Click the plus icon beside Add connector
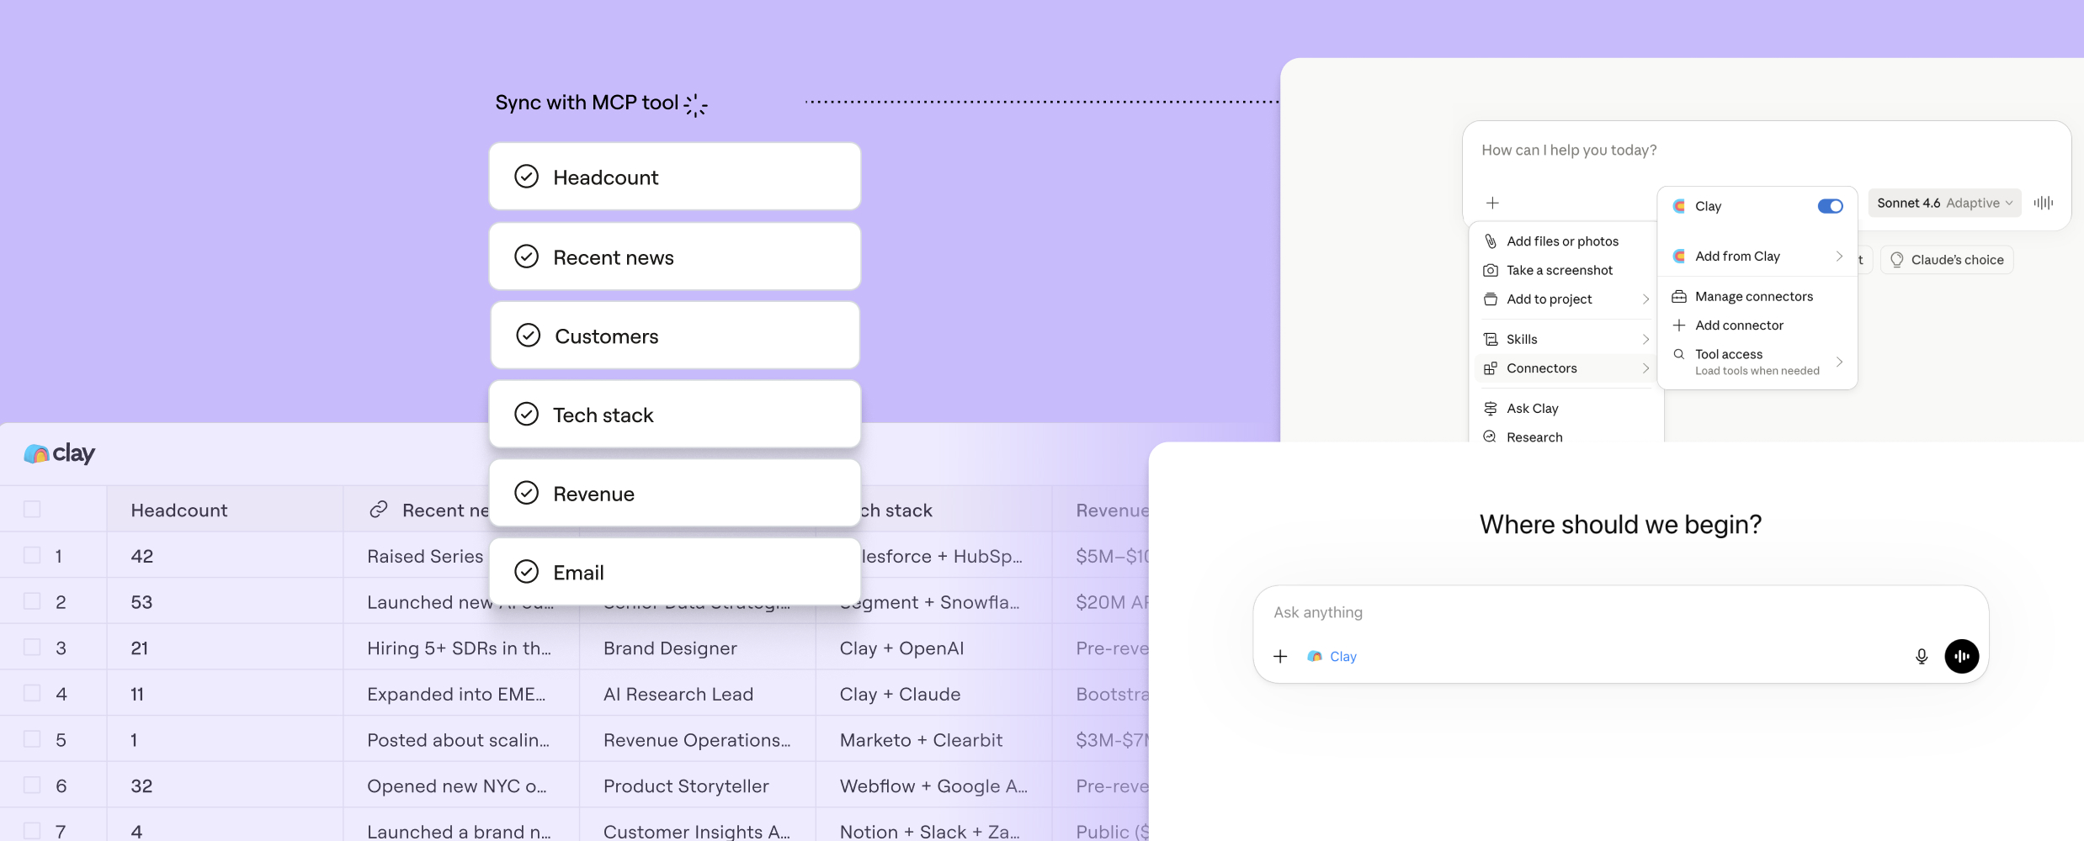Viewport: 2084px width, 841px height. (1679, 325)
